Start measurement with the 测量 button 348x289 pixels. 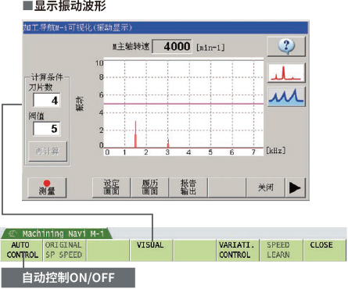(47, 187)
